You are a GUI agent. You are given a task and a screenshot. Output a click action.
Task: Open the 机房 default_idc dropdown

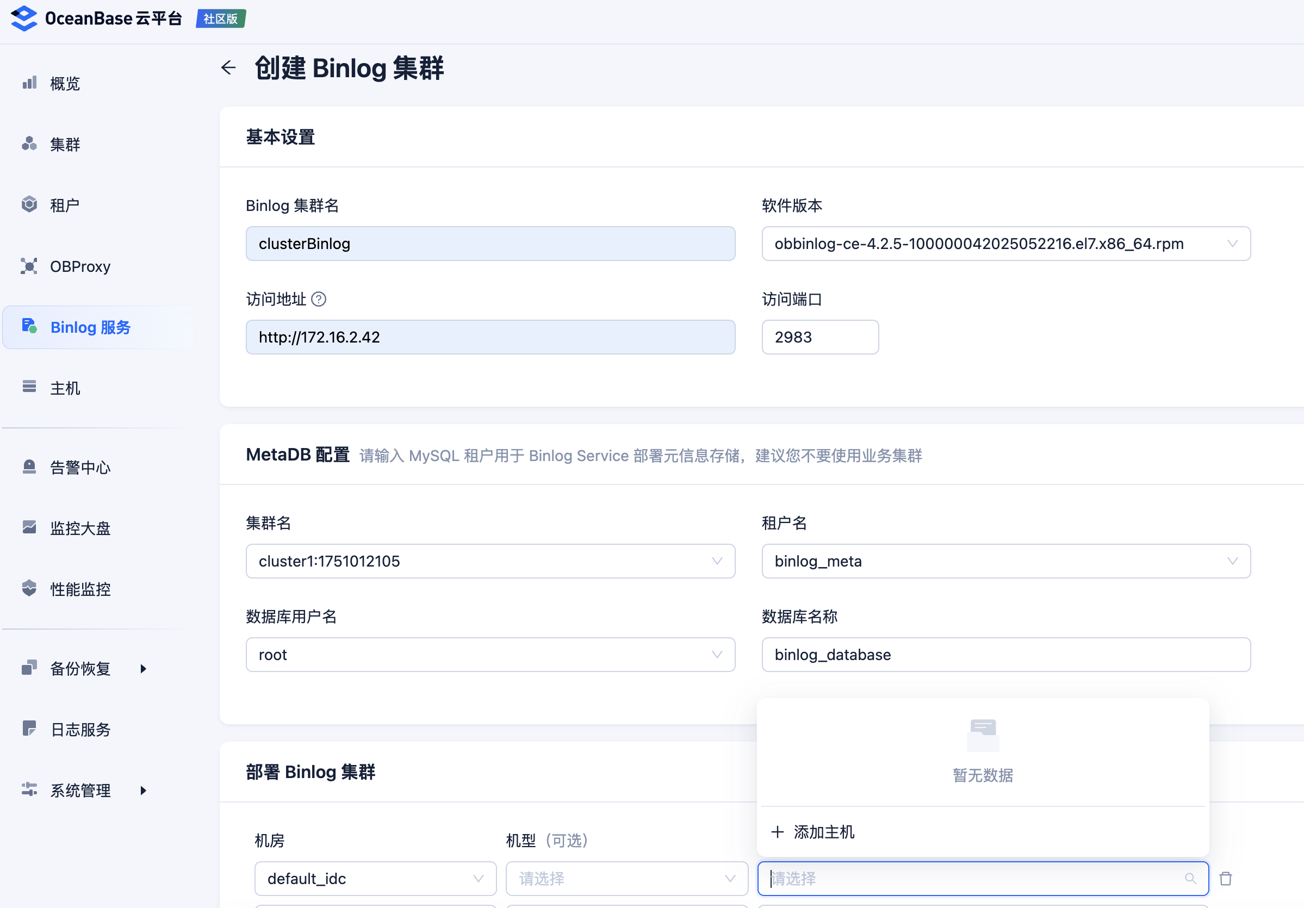[375, 879]
